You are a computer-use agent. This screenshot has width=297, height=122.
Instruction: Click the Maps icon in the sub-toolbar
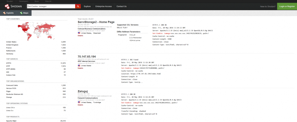[21, 13]
